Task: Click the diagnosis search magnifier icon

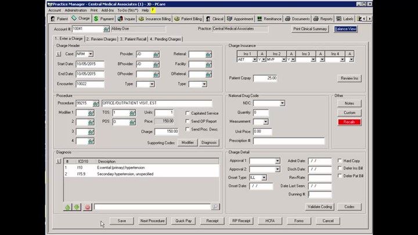Action: click(215, 207)
